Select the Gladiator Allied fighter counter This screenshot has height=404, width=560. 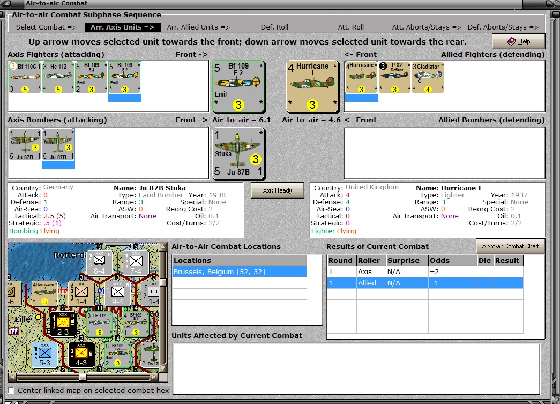(x=428, y=77)
